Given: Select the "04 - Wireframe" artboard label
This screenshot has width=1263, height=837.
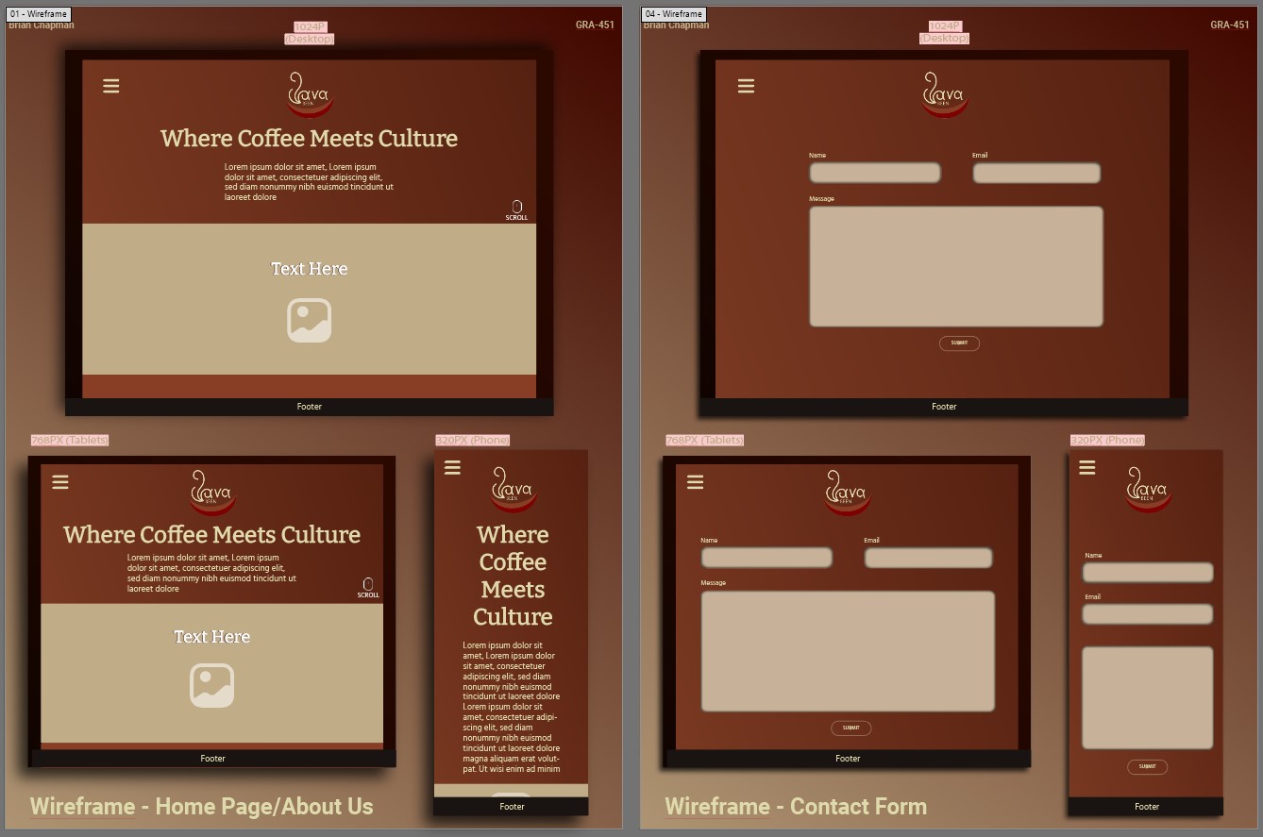Looking at the screenshot, I should click(x=674, y=14).
